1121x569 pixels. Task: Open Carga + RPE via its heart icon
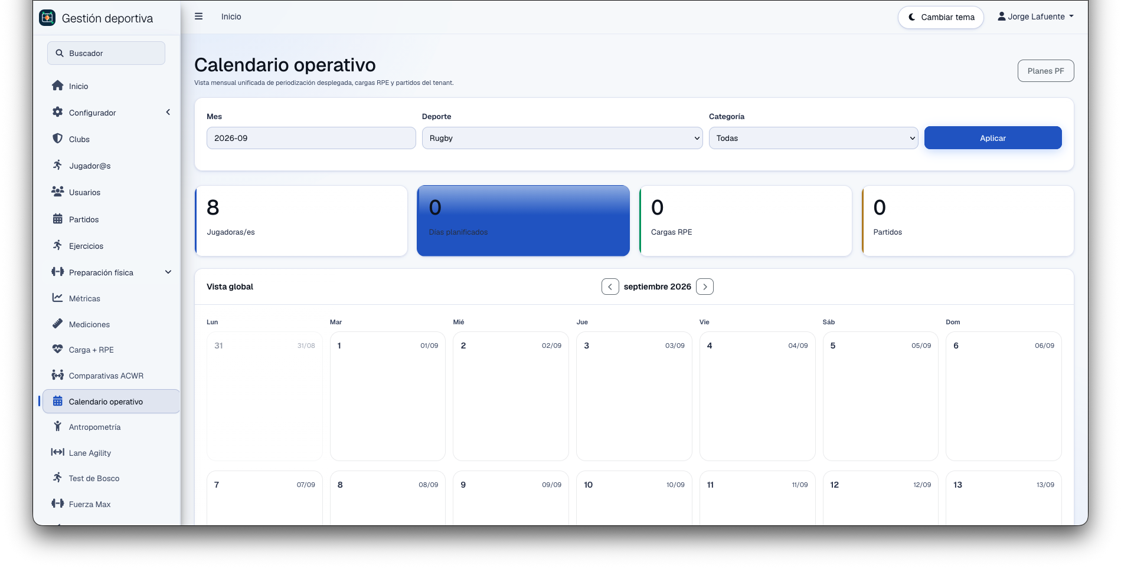[x=57, y=349]
